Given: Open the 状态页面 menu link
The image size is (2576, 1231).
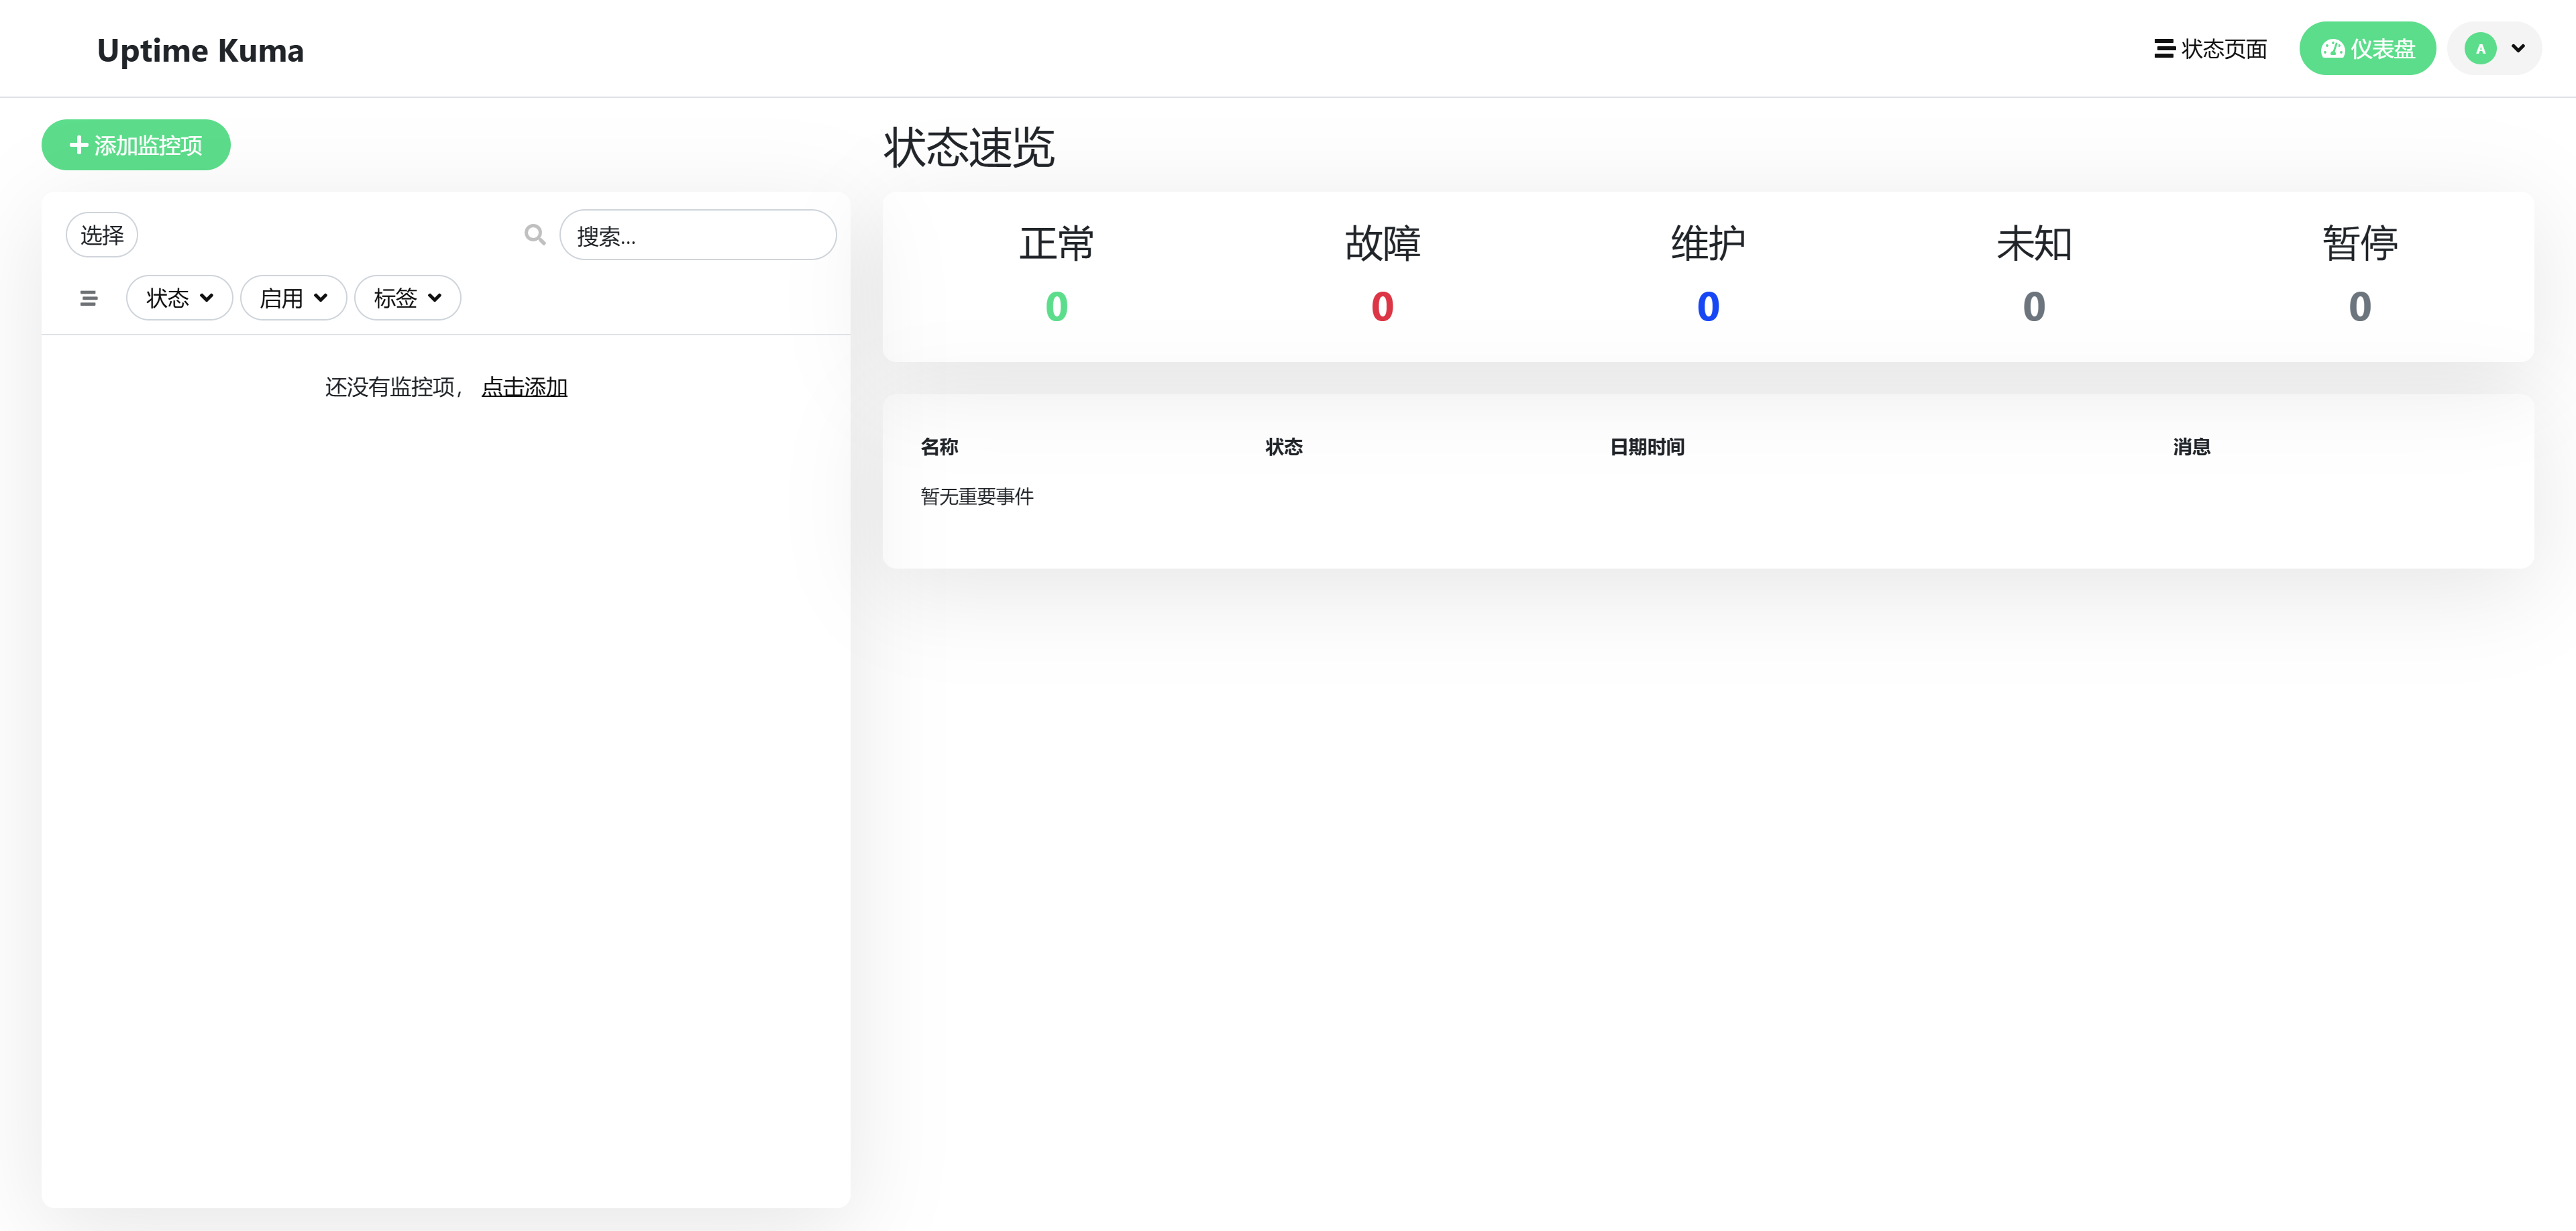Looking at the screenshot, I should click(x=2210, y=48).
